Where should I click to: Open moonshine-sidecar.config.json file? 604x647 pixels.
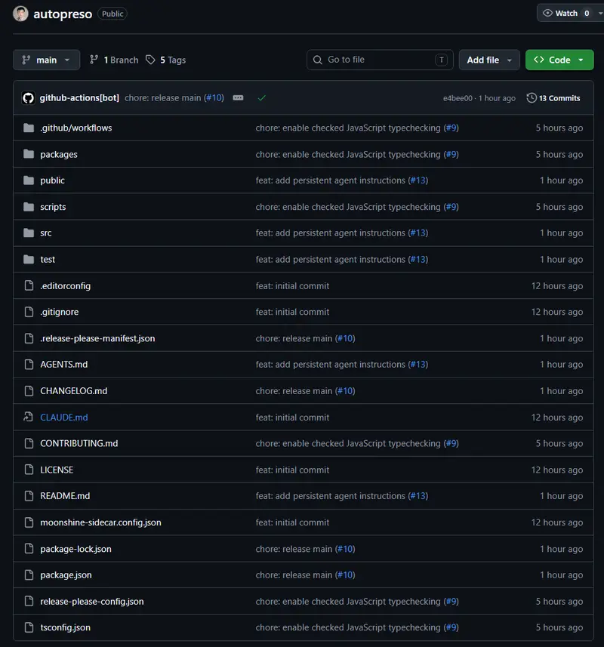click(100, 522)
